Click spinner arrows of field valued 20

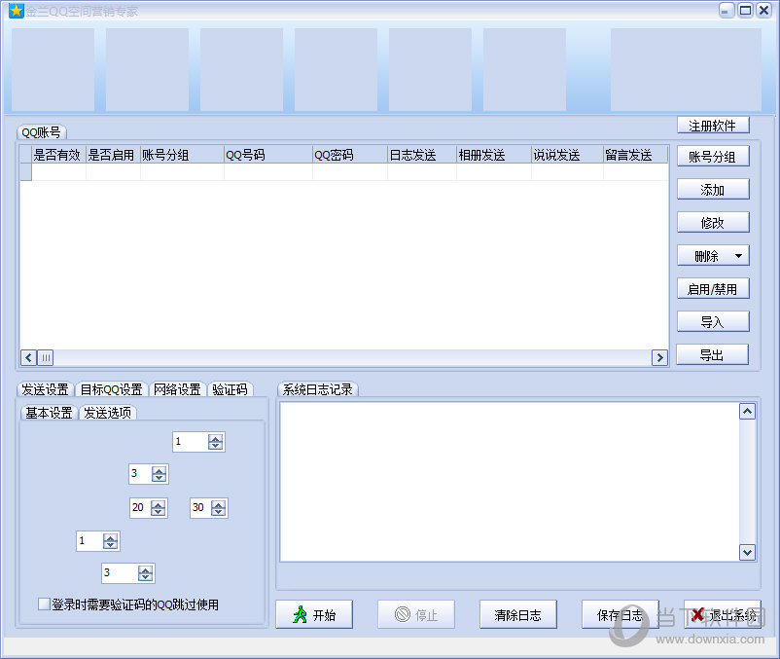(x=159, y=508)
